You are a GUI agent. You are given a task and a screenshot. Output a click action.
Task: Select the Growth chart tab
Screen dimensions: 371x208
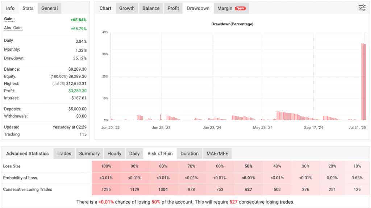pos(127,8)
